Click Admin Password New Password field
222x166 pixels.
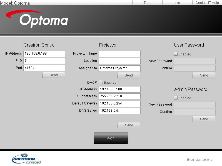pos(194,105)
